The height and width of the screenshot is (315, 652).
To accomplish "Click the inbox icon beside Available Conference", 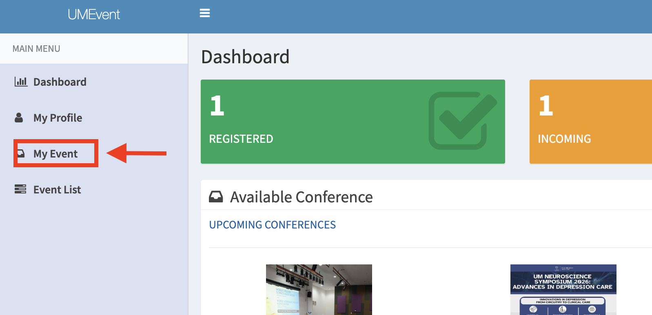I will (x=216, y=197).
